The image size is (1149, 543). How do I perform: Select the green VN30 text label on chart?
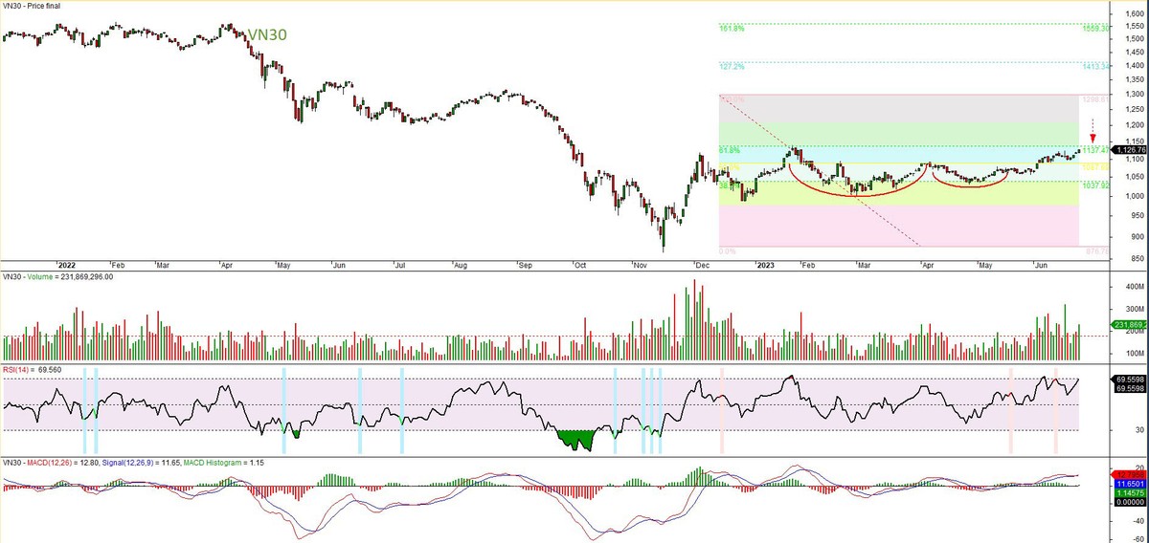[x=267, y=34]
